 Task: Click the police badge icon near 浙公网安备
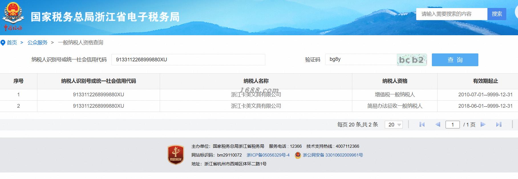coord(298,155)
